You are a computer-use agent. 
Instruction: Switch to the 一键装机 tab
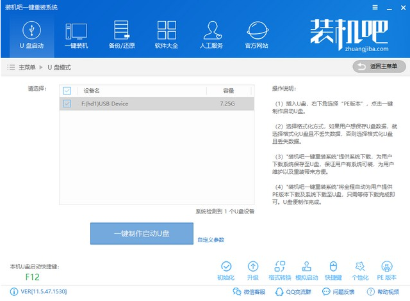point(76,35)
